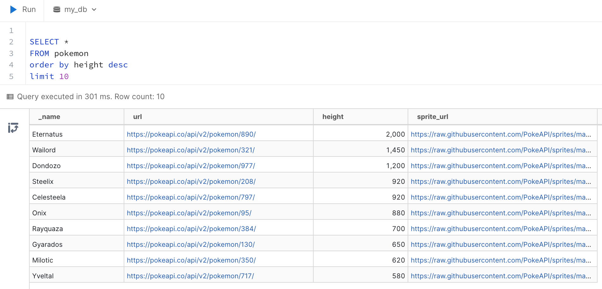
Task: Click the height value 880
Action: 398,213
